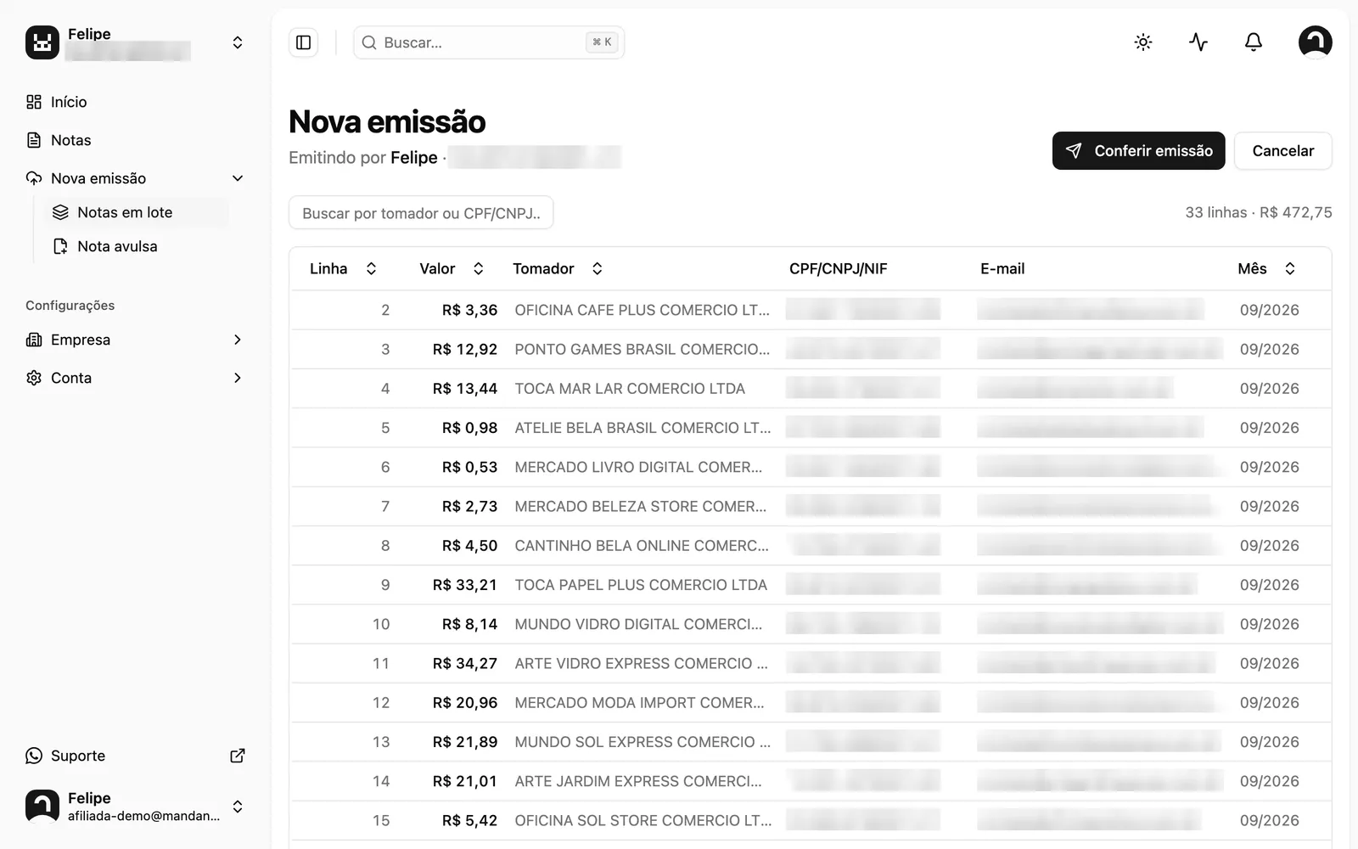Collapse the Nova emissão submenu chevron
The height and width of the screenshot is (849, 1358).
click(238, 178)
